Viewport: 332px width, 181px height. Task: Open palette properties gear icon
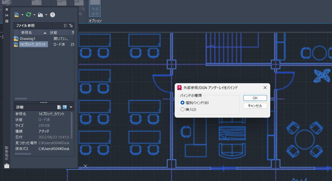point(7,21)
